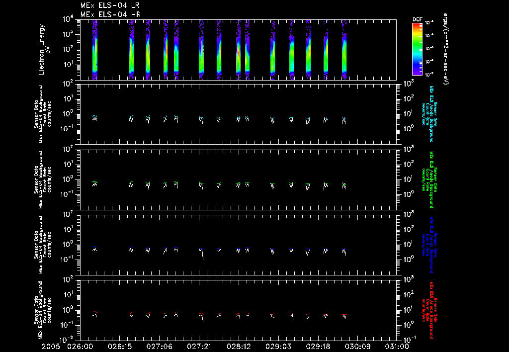
Task: Click the green 'Sensor Data' legend on the right
Action: pyautogui.click(x=429, y=179)
